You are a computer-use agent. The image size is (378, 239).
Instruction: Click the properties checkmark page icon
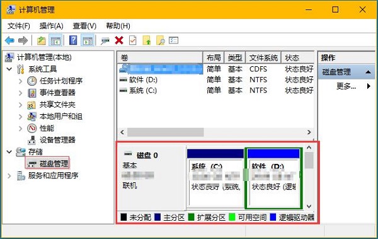tap(133, 40)
